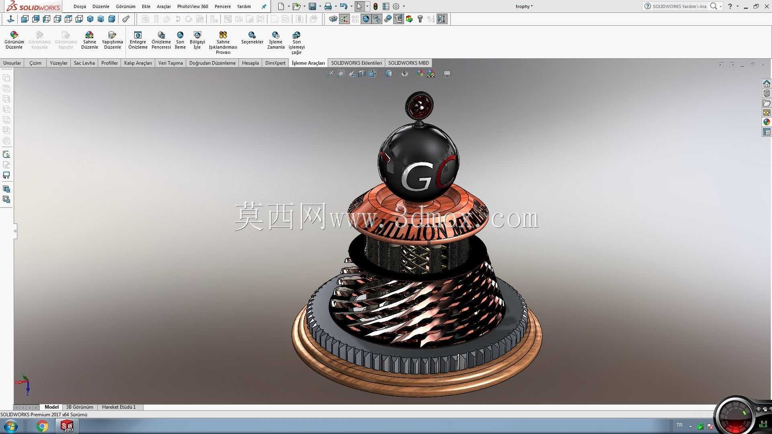772x434 pixels.
Task: Expand the Undo history dropdown arrow
Action: (351, 6)
